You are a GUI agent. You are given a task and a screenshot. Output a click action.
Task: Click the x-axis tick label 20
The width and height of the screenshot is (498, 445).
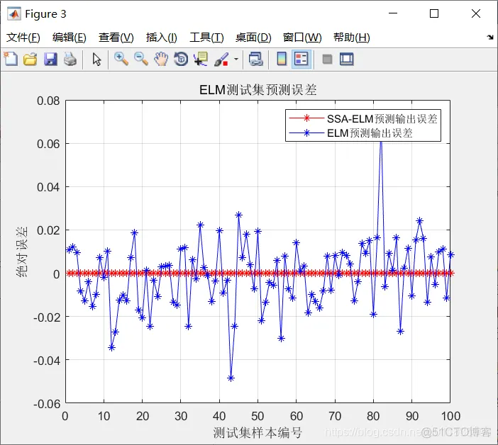(x=143, y=416)
